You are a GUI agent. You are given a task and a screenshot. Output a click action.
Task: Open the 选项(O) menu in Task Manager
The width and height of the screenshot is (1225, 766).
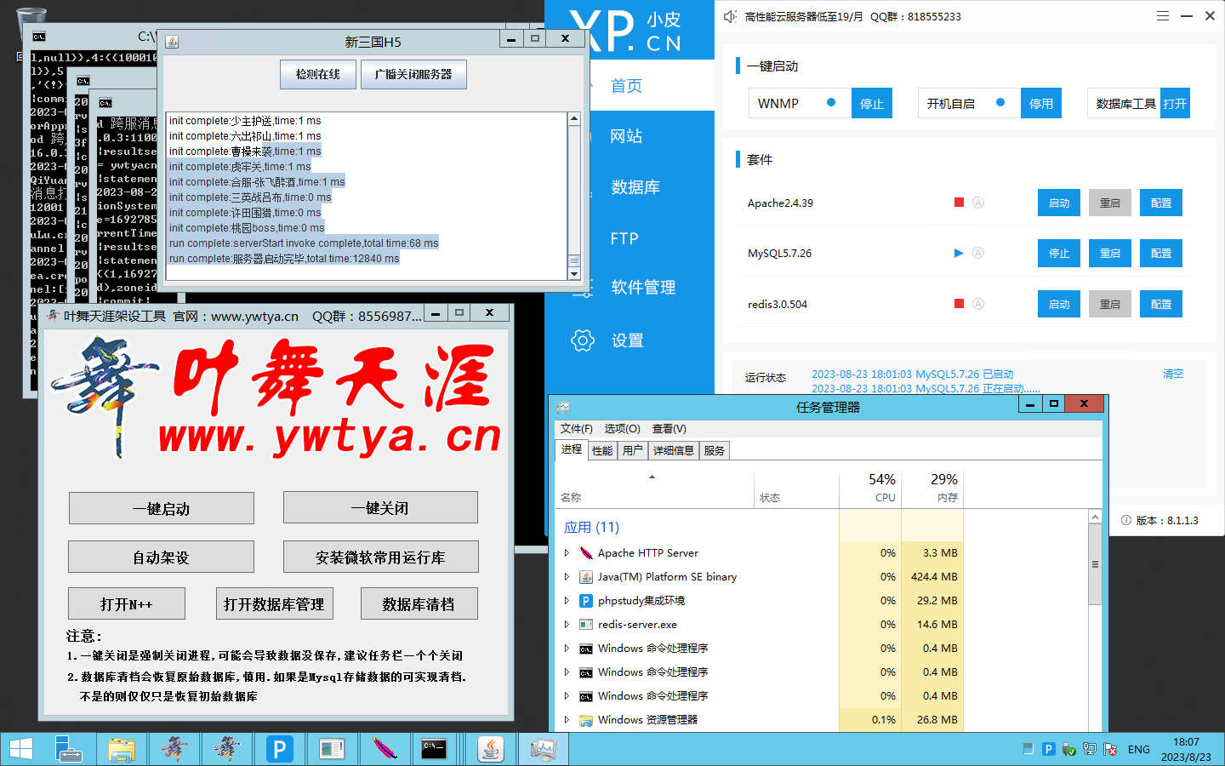tap(622, 428)
